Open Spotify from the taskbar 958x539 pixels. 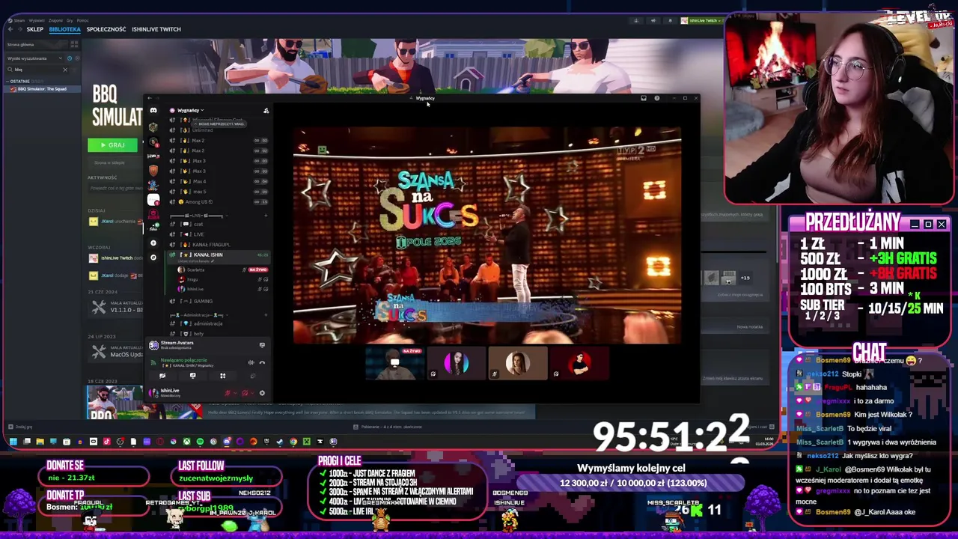[x=200, y=442]
